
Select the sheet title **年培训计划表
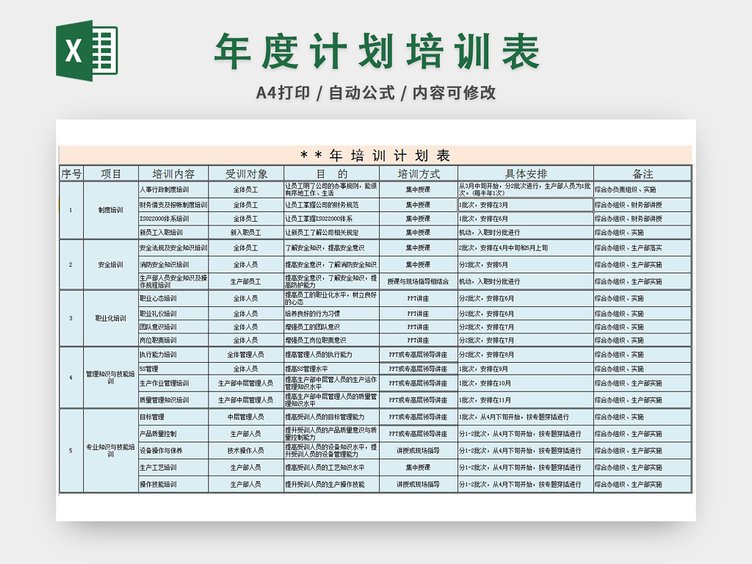pos(375,156)
